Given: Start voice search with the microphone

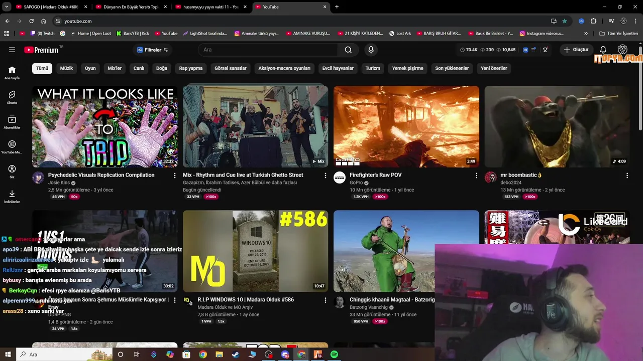Looking at the screenshot, I should point(371,50).
